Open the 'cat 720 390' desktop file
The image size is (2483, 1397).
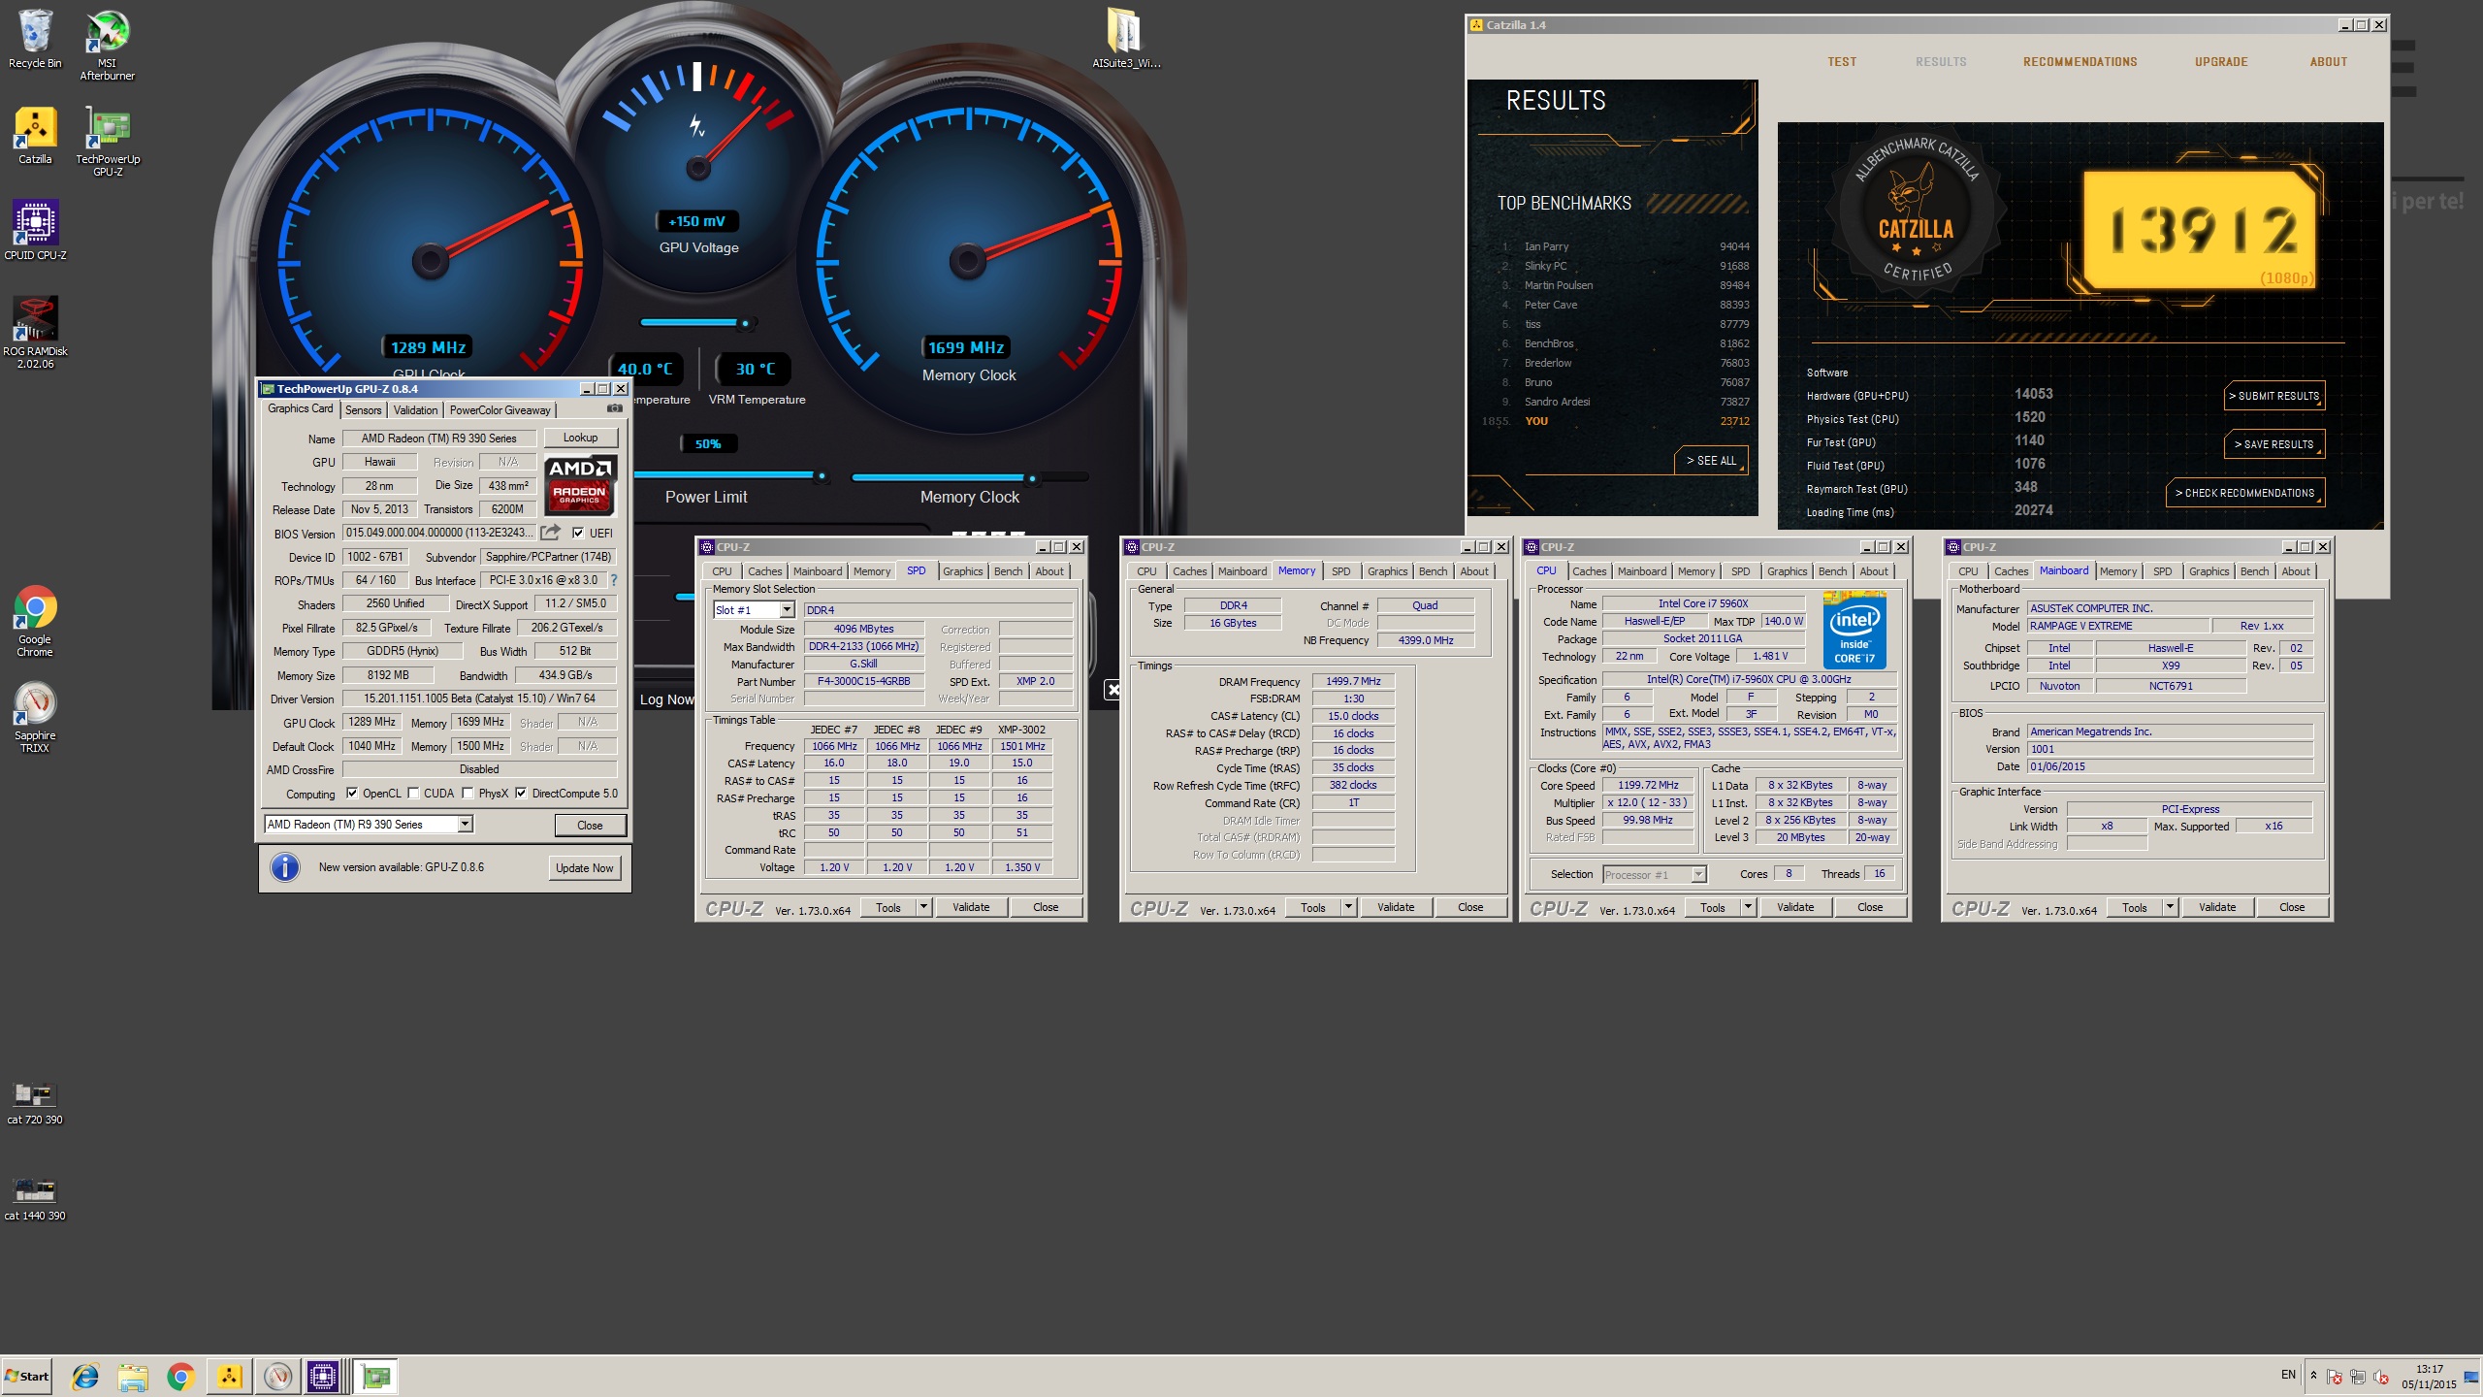pyautogui.click(x=35, y=1103)
